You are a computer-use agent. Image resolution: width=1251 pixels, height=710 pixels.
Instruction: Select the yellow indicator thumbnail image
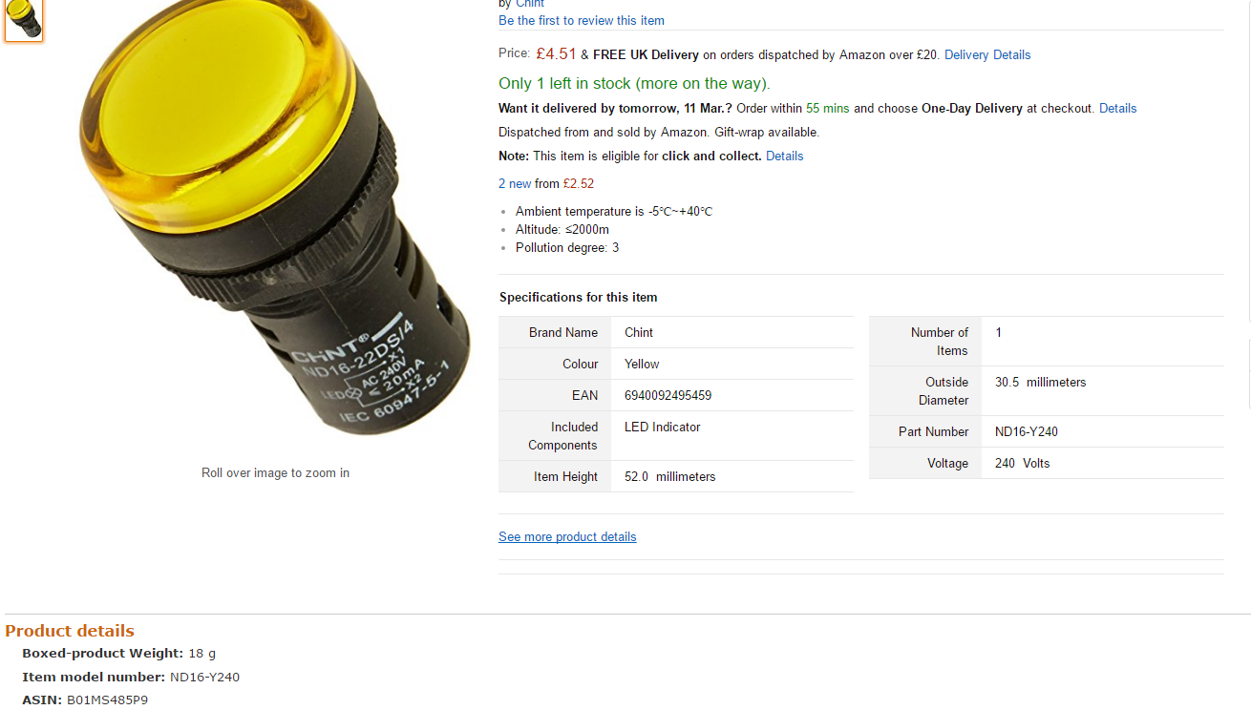pyautogui.click(x=24, y=20)
